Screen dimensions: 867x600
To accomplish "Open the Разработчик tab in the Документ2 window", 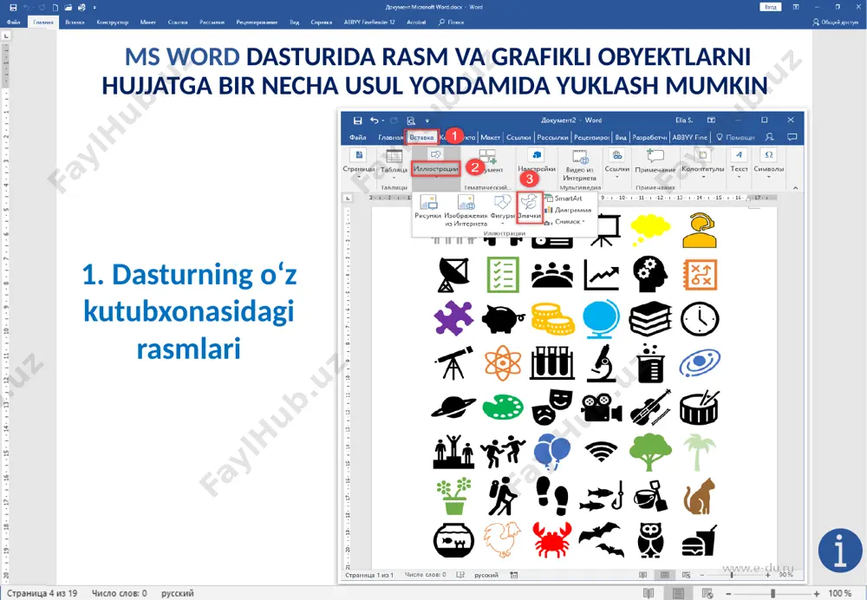I will pos(649,137).
